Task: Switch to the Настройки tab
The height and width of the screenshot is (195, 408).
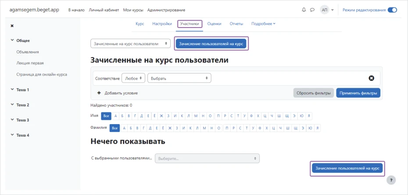Action: pyautogui.click(x=162, y=24)
